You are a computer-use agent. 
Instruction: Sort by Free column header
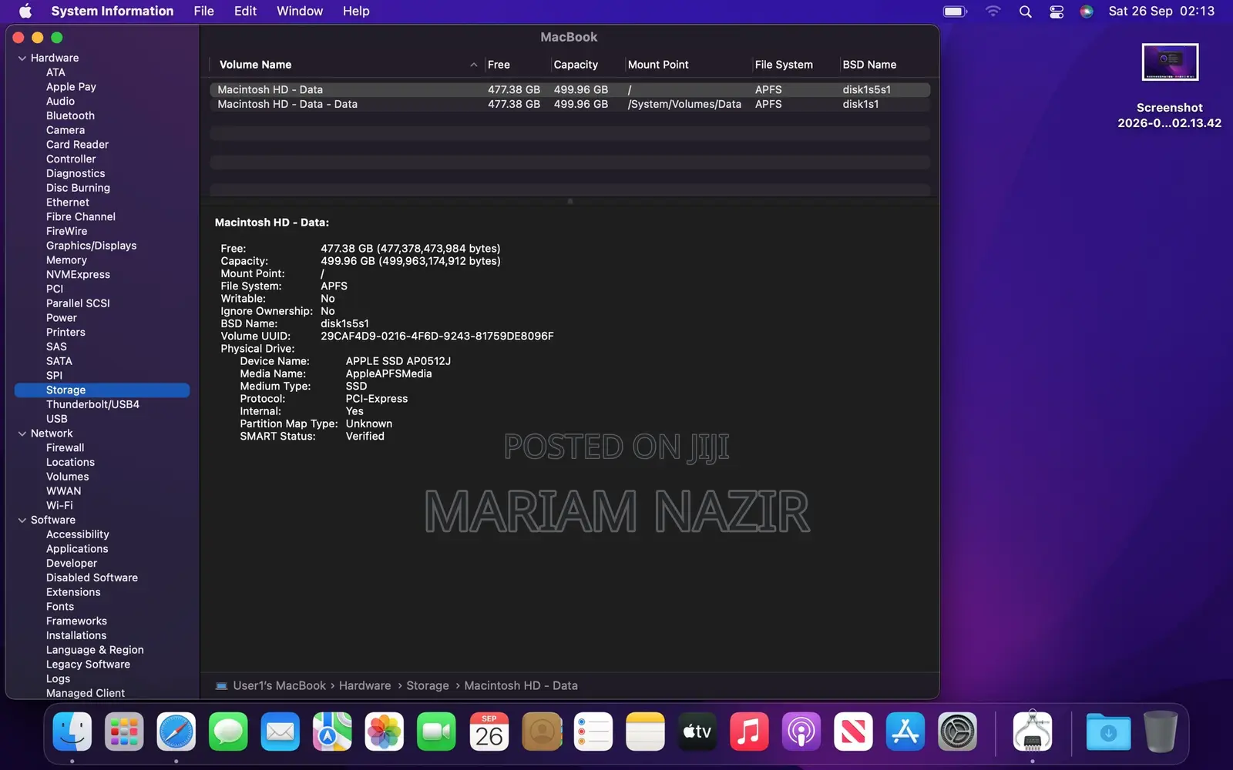pos(499,65)
